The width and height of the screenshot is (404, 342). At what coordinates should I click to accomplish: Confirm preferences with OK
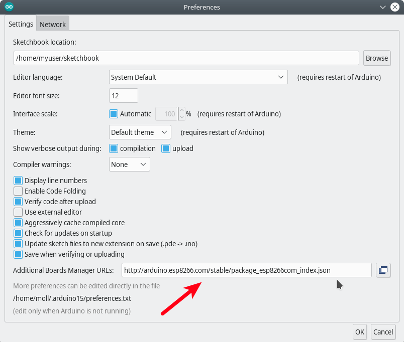(360, 332)
